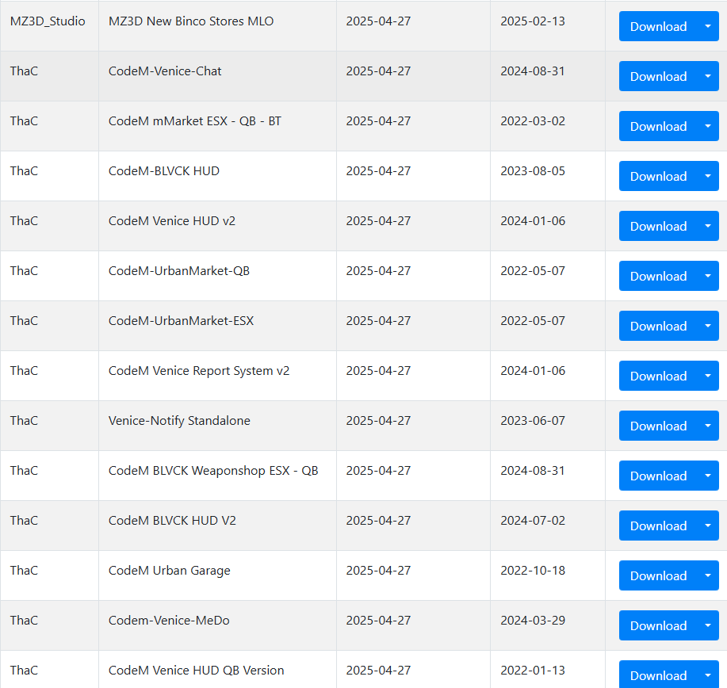
Task: Expand download options for CodeM Urban Garage
Action: pyautogui.click(x=708, y=575)
